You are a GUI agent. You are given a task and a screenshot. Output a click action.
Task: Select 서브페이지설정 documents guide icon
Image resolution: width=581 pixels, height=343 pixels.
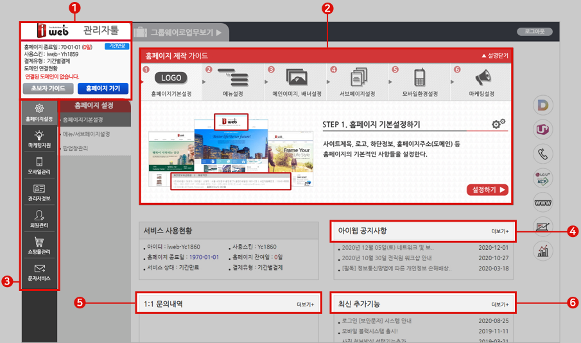(x=358, y=77)
